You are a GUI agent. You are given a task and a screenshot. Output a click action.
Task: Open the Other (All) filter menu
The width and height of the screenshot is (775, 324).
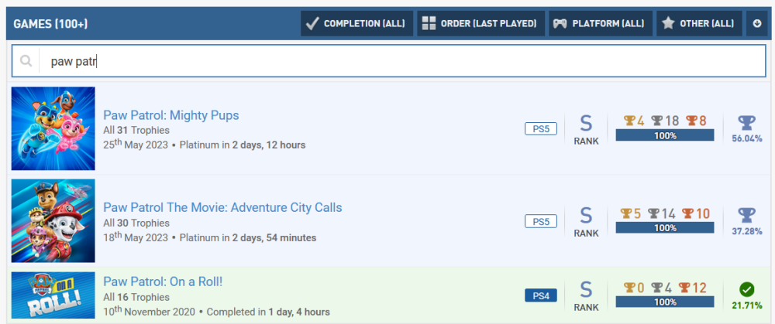pyautogui.click(x=697, y=24)
